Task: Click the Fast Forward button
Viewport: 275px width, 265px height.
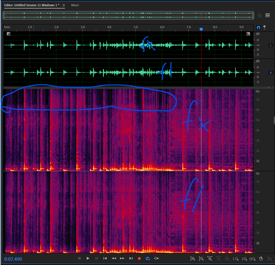Action: pos(122,258)
